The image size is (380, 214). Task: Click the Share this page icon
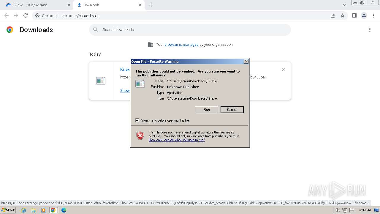[x=333, y=15]
